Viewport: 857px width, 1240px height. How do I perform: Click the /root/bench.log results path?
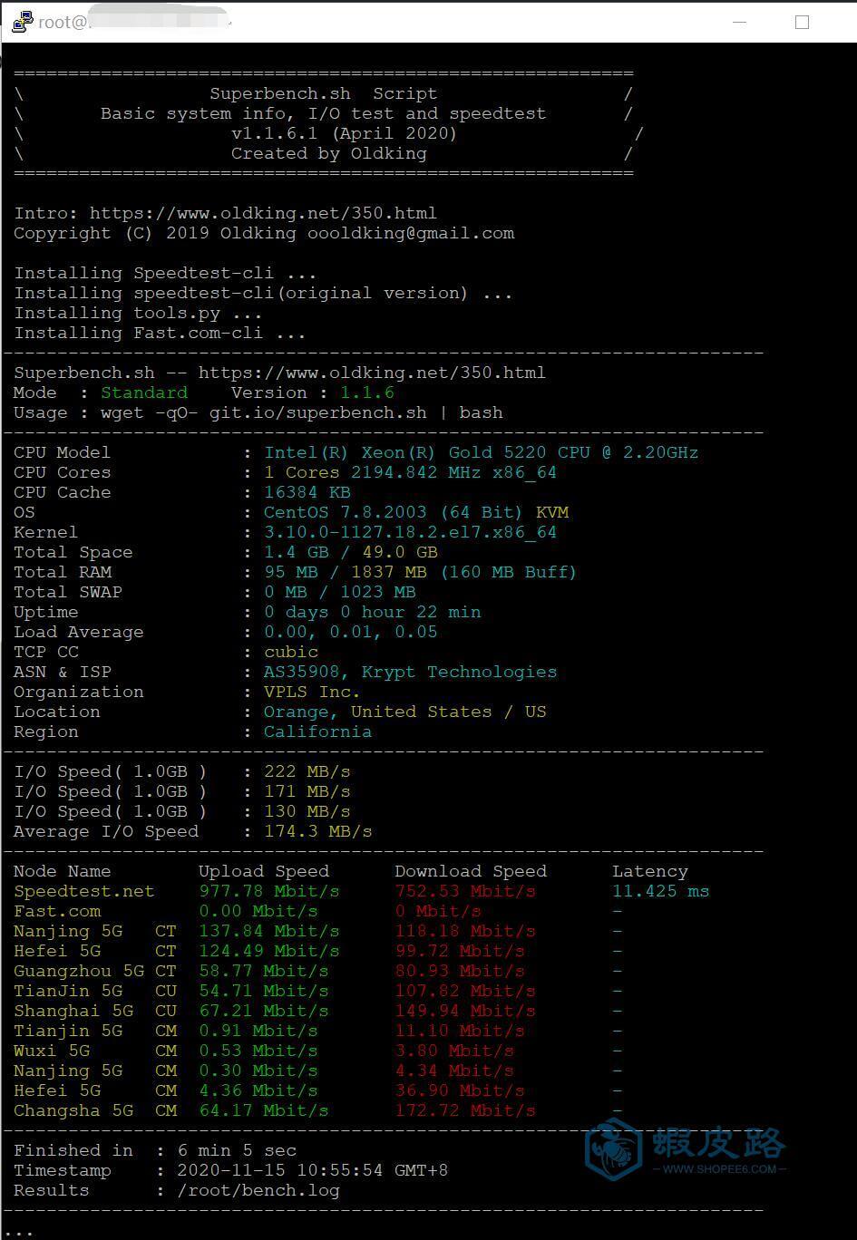(x=258, y=1190)
